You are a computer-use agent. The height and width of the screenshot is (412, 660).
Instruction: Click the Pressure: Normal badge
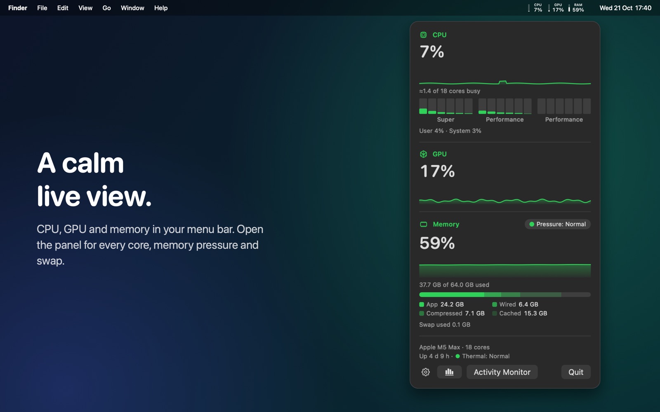(x=557, y=224)
